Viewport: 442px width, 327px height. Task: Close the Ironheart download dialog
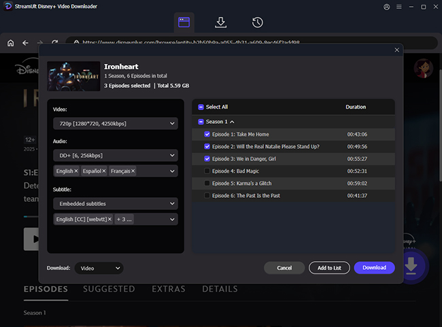397,50
